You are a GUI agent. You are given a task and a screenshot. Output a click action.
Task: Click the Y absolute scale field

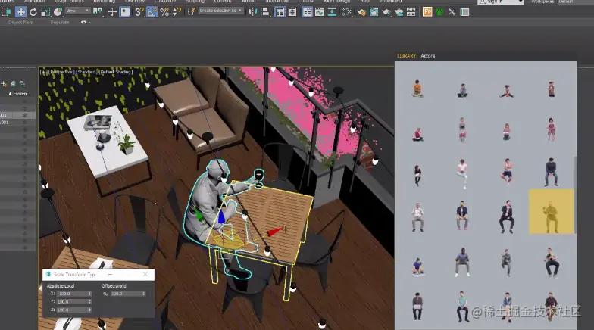pyautogui.click(x=74, y=301)
